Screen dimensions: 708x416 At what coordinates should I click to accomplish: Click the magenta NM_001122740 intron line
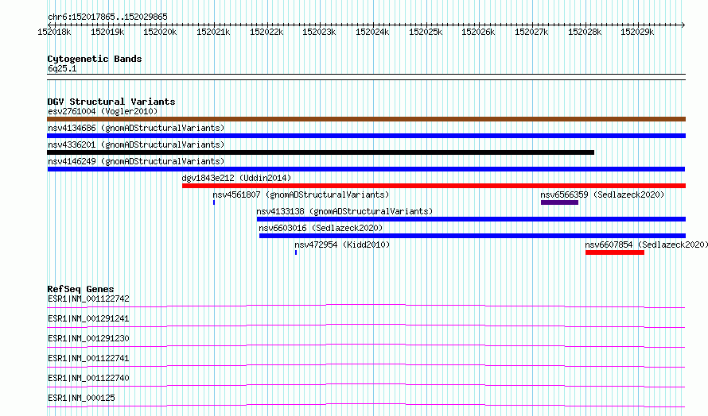point(366,385)
